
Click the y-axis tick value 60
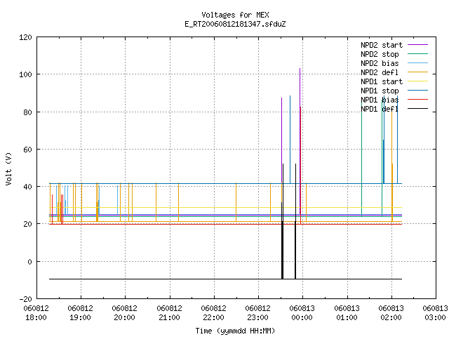[28, 150]
